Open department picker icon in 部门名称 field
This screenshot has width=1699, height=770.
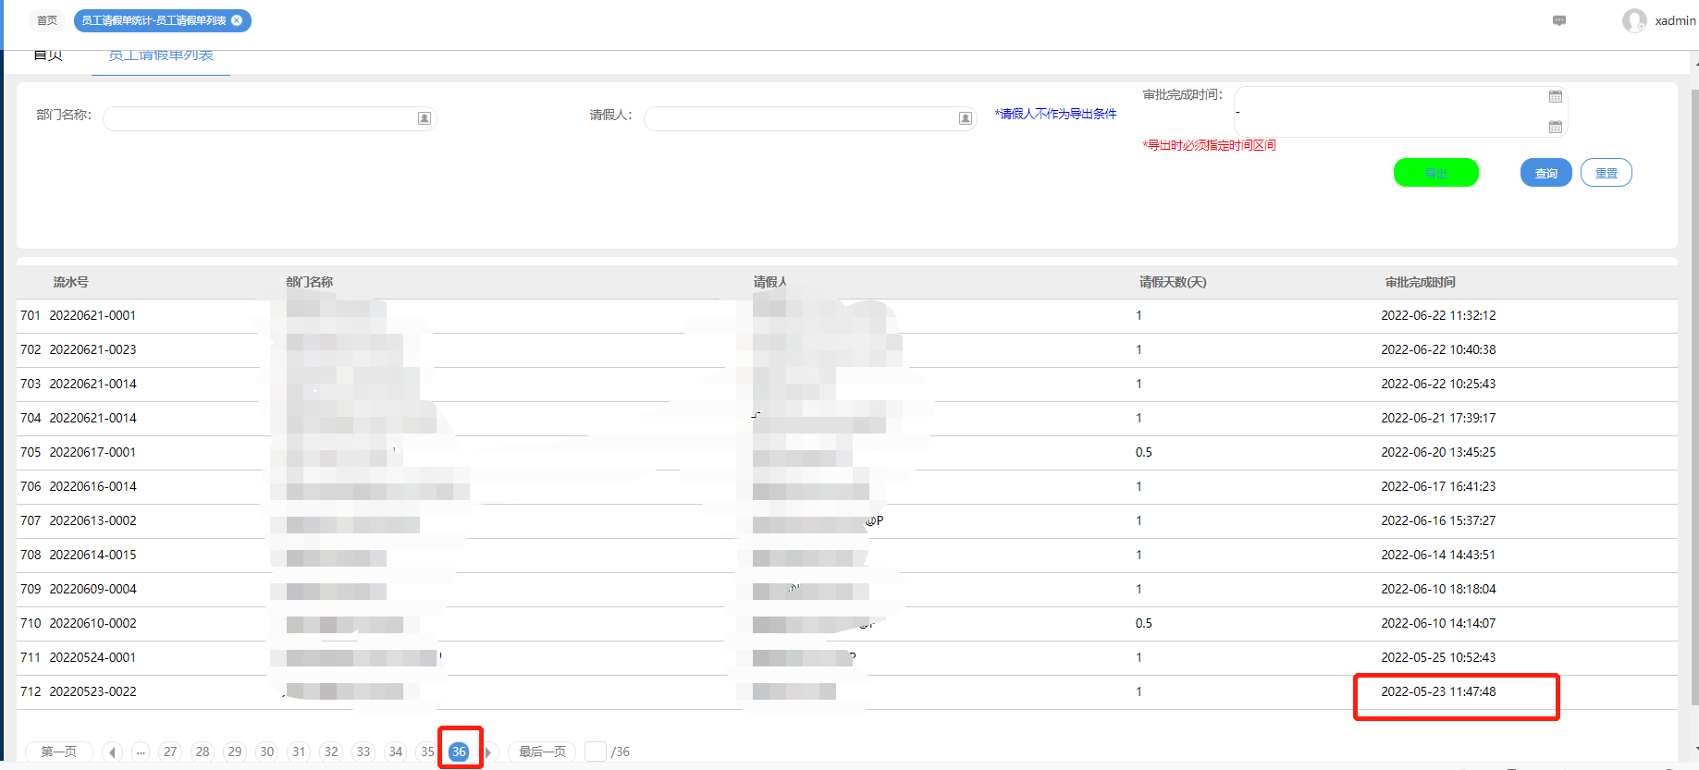click(x=425, y=118)
